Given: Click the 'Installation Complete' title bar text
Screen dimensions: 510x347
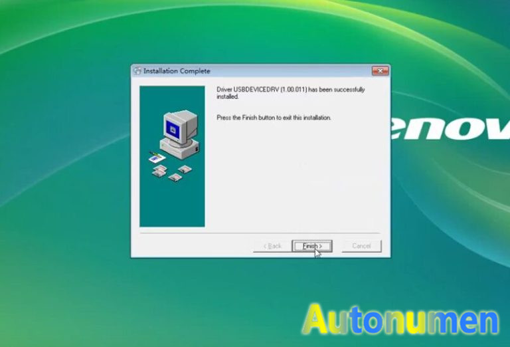Looking at the screenshot, I should coord(177,71).
